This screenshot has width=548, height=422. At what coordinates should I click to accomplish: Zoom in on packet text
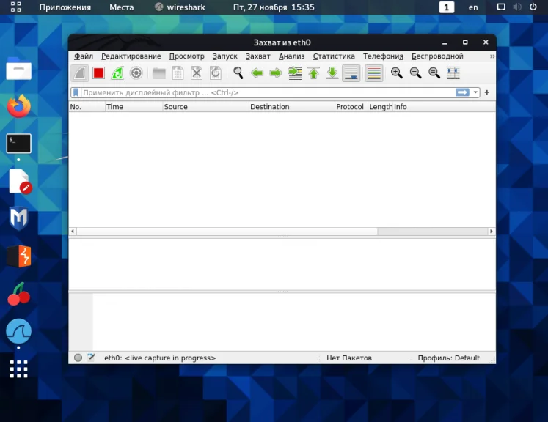[x=397, y=73]
